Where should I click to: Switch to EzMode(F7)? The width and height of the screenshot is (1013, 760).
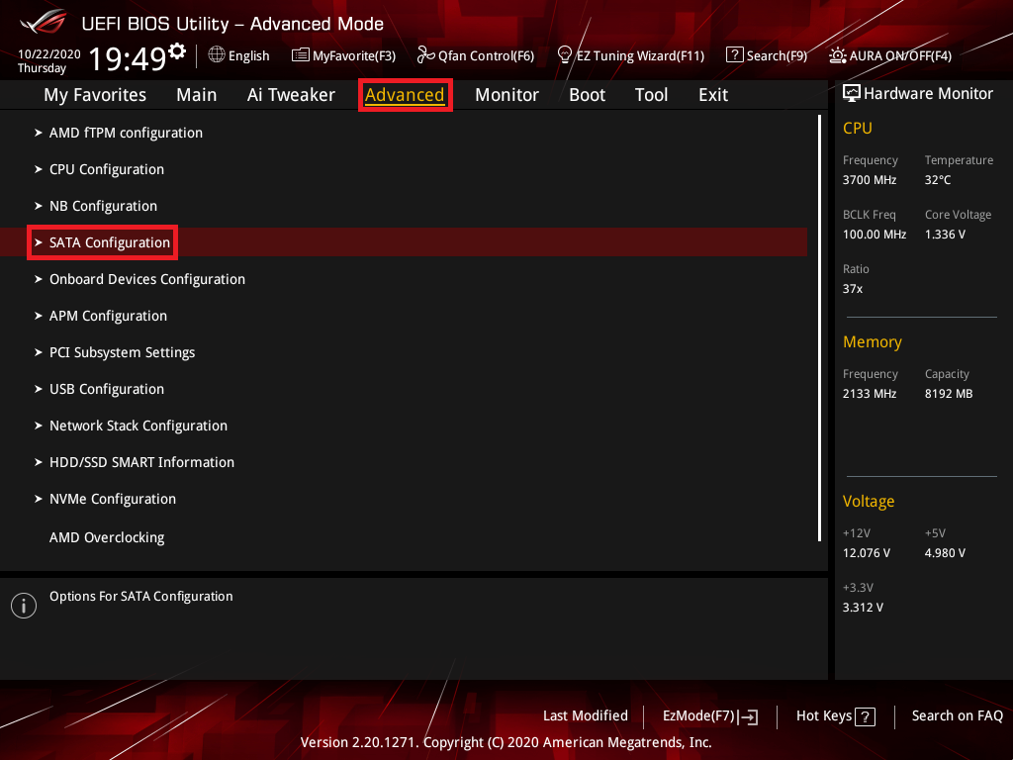[x=709, y=716]
